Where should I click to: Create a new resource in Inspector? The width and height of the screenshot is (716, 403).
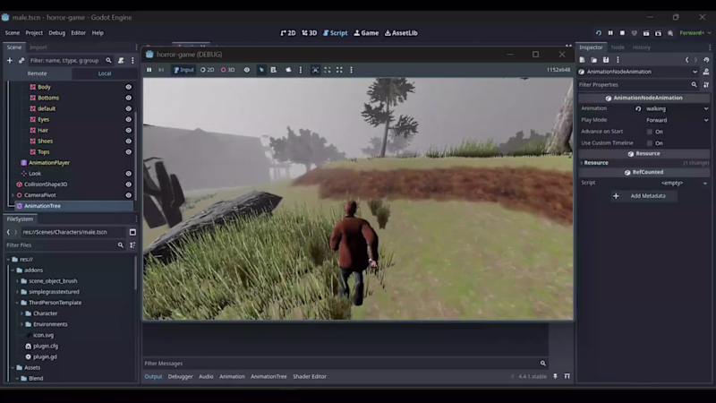point(583,60)
